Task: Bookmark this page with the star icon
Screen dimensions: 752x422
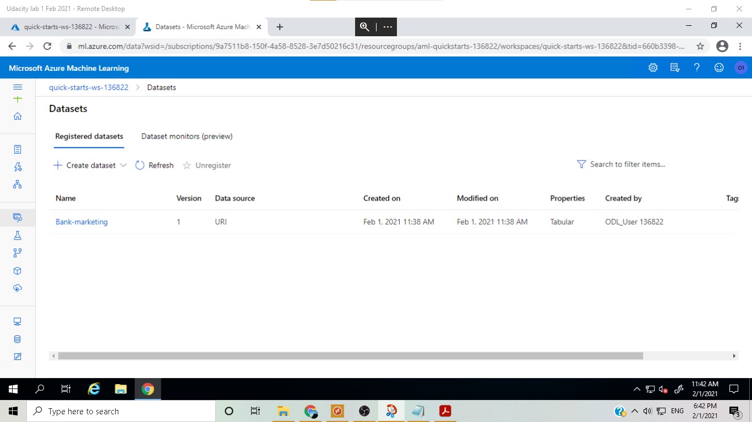Action: [x=700, y=46]
